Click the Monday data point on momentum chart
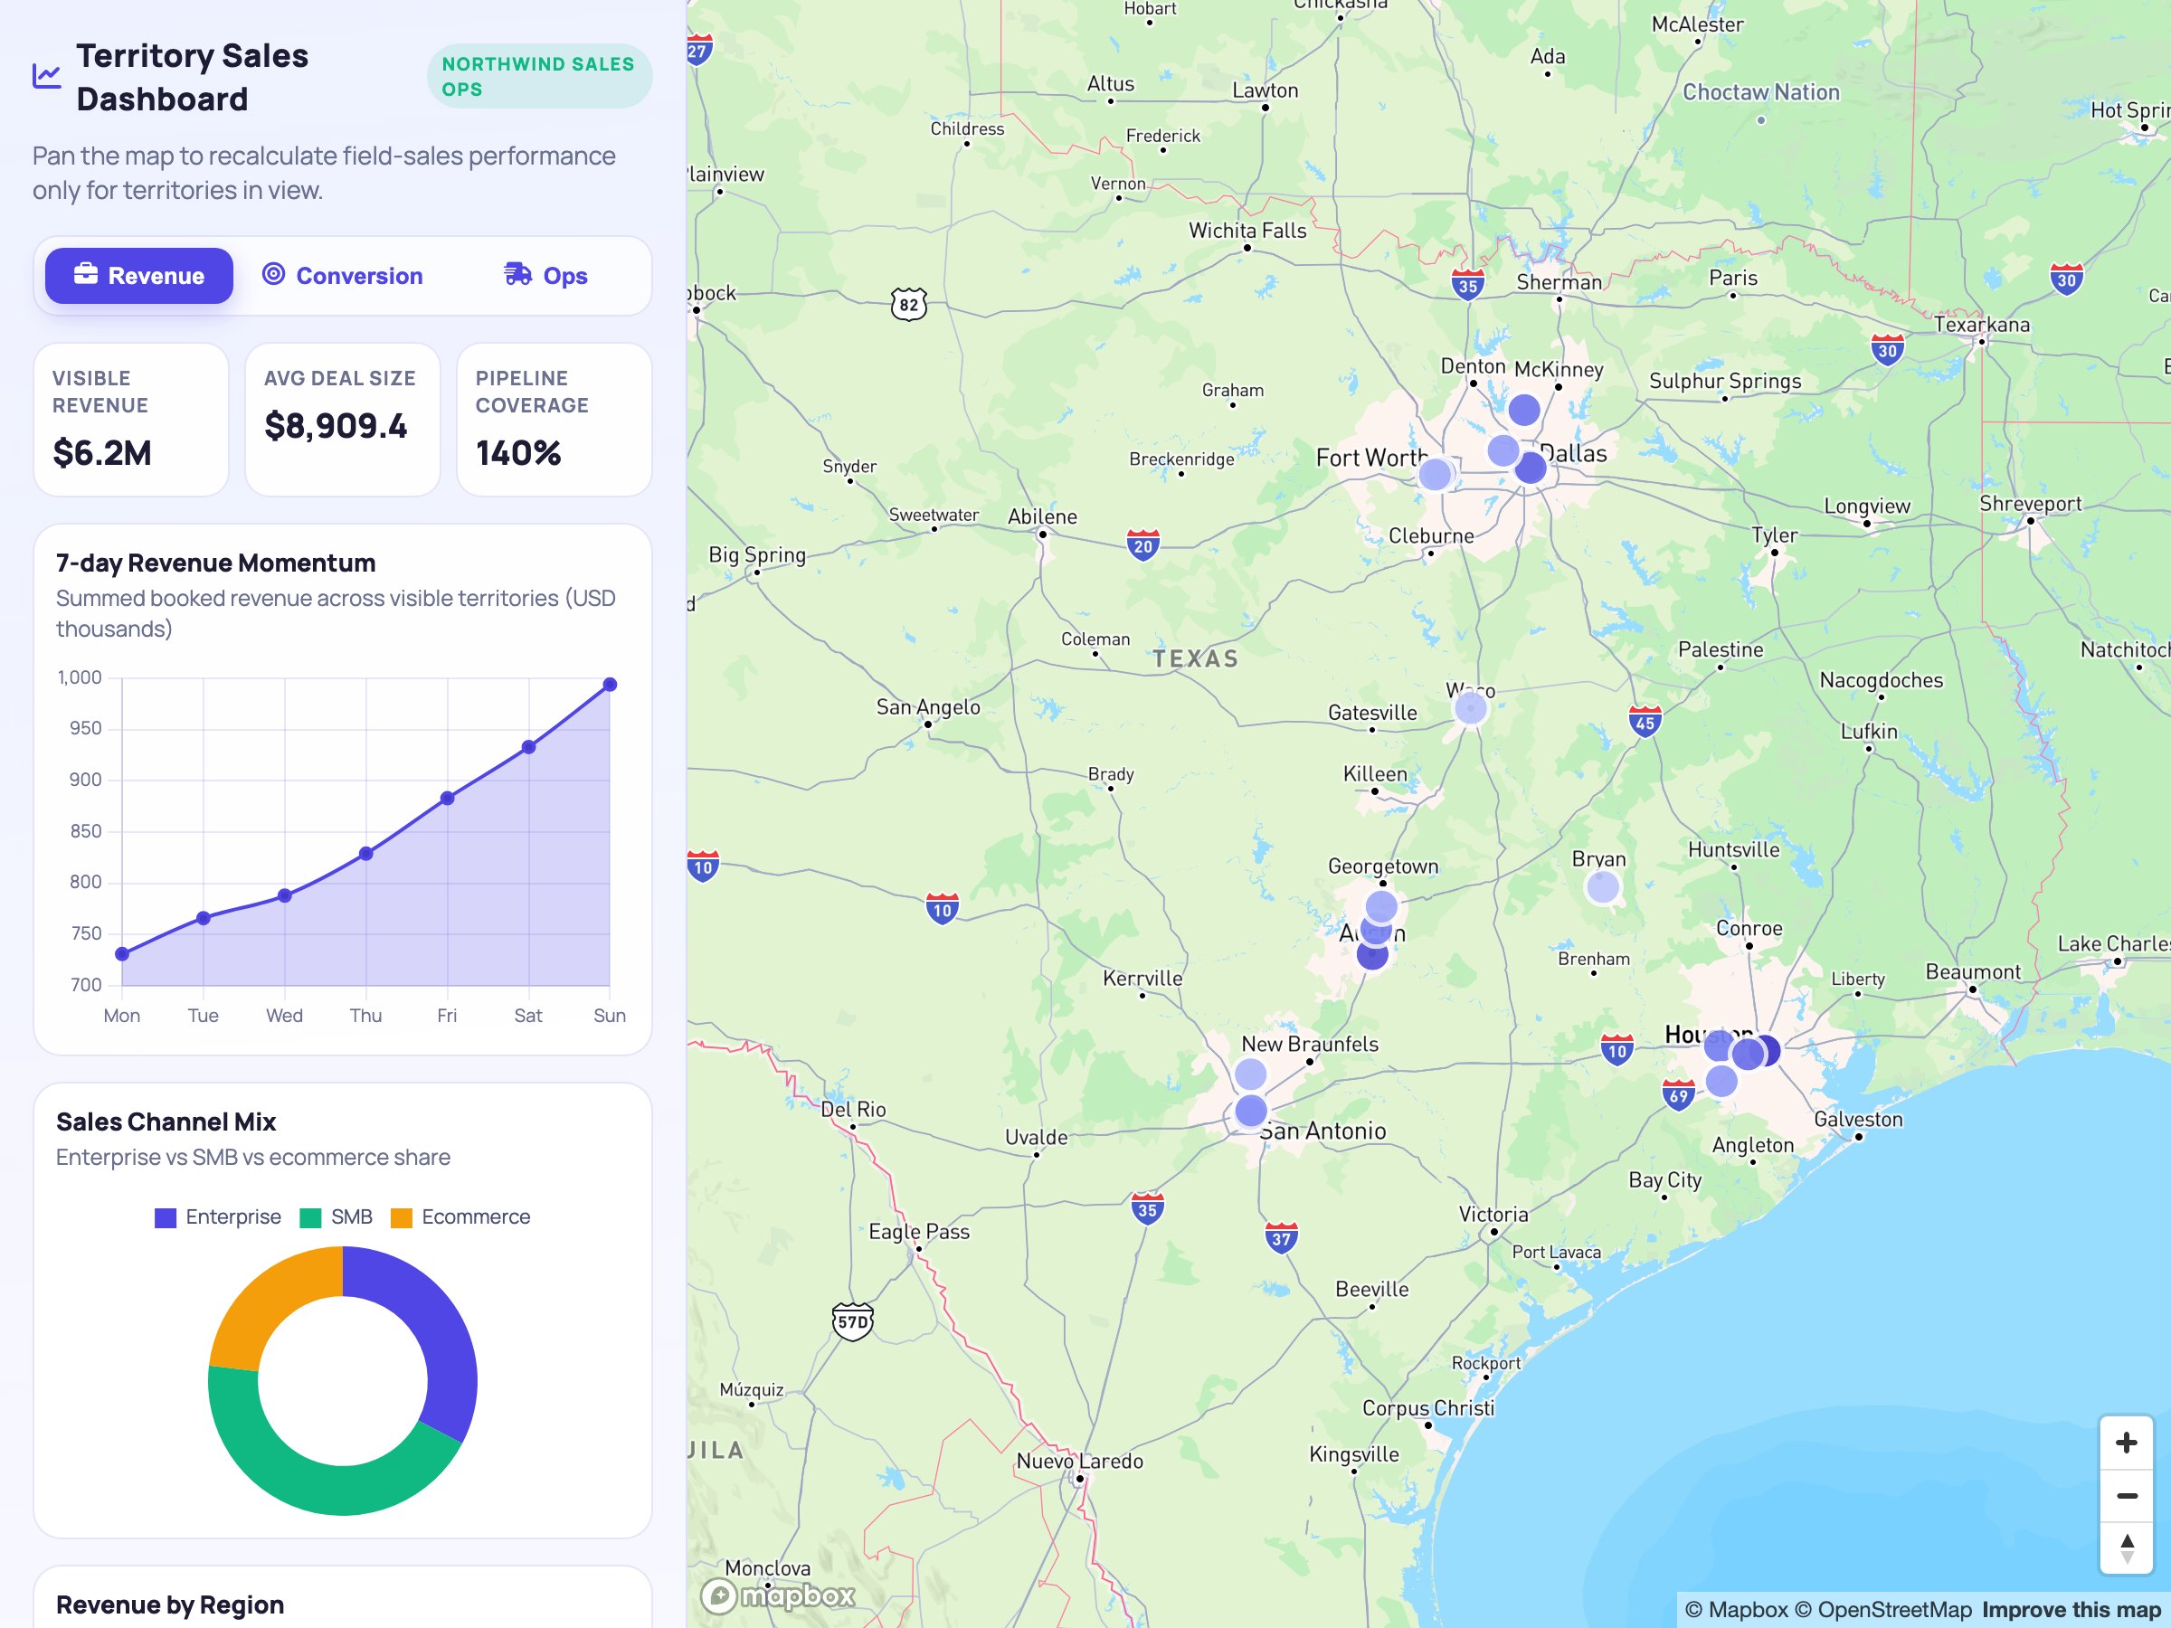The image size is (2171, 1628). pos(122,954)
